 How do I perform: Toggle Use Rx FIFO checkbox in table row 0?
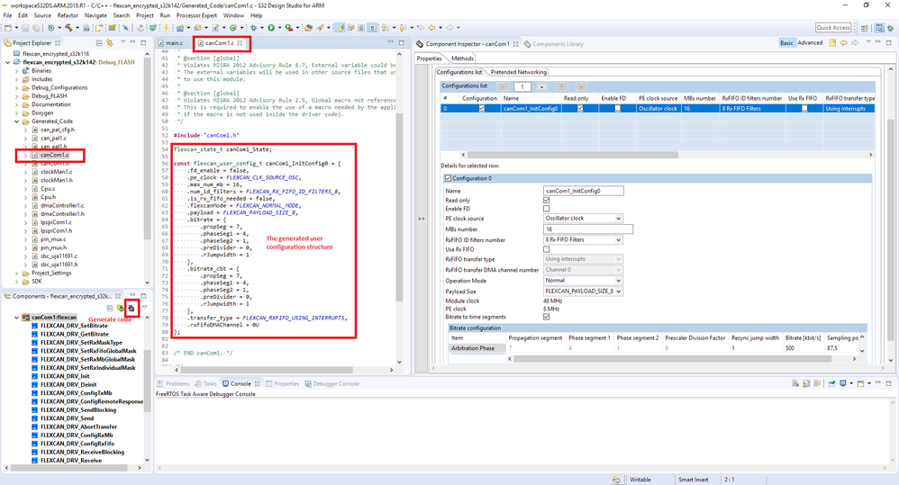(804, 108)
